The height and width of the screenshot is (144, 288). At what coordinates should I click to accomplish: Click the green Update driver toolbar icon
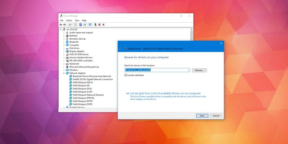[95, 24]
